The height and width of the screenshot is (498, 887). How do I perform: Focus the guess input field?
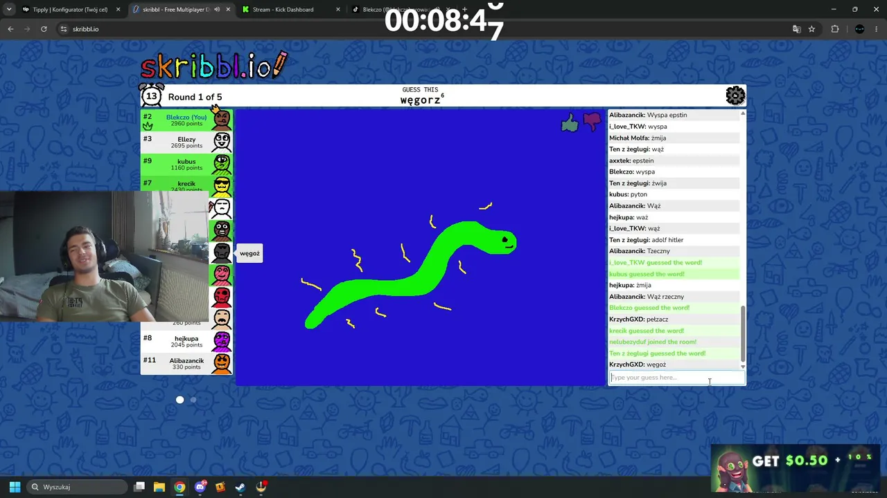[676, 378]
